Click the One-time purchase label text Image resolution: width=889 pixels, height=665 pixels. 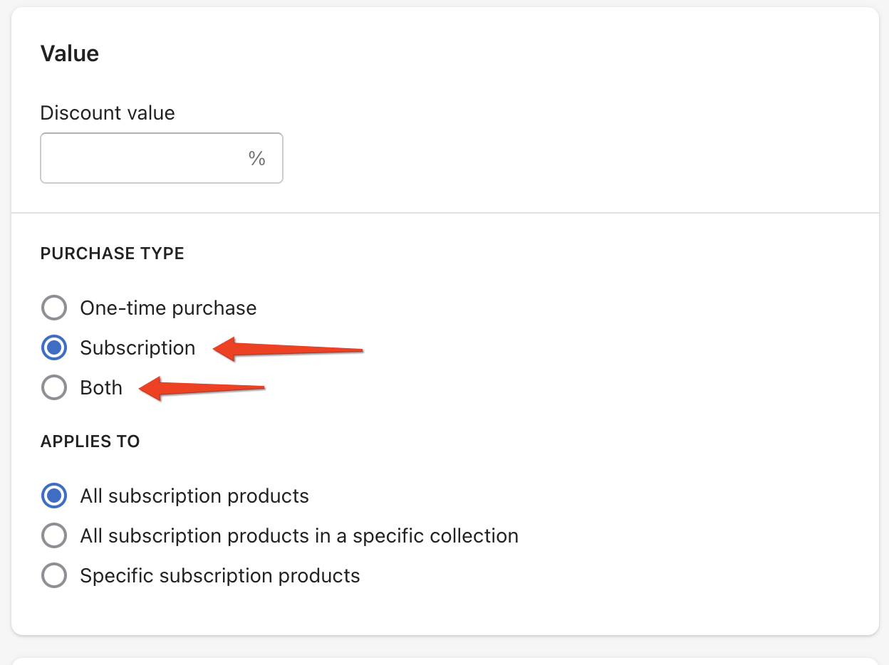coord(168,308)
